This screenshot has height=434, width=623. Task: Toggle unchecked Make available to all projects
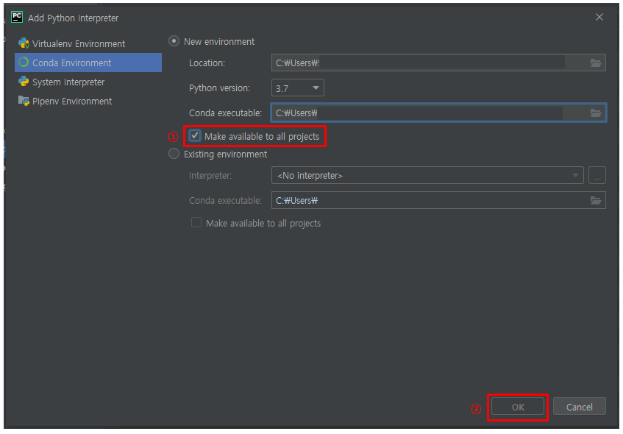point(196,223)
